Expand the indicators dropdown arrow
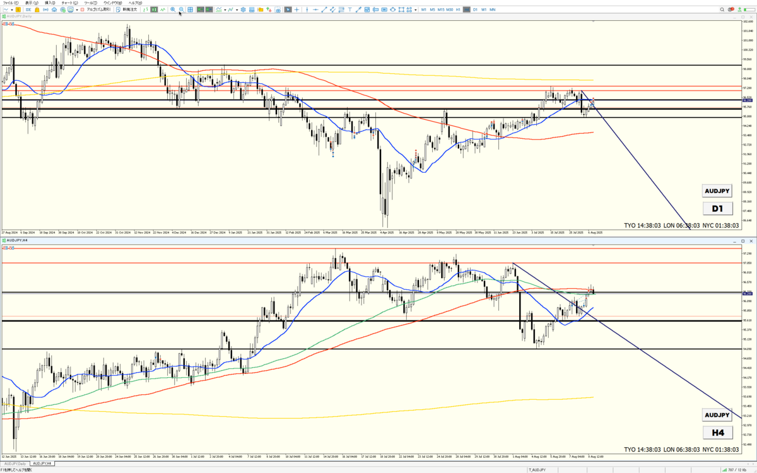Viewport: 757px width, 473px height. coord(225,10)
